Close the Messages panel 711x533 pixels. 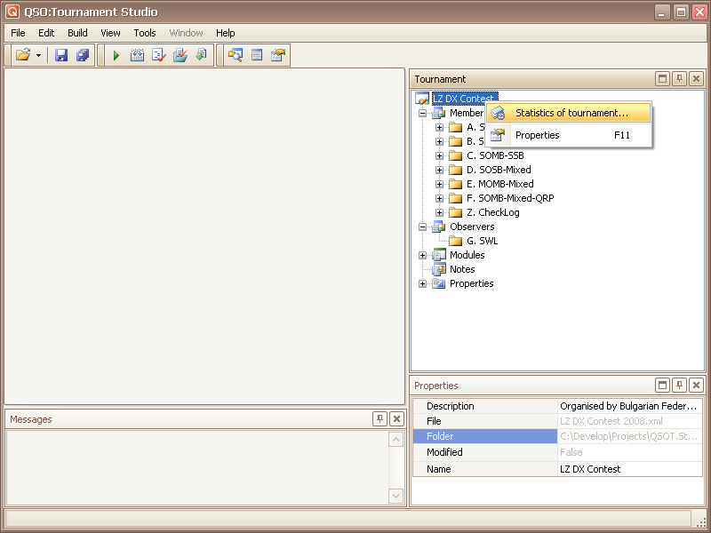click(x=396, y=419)
